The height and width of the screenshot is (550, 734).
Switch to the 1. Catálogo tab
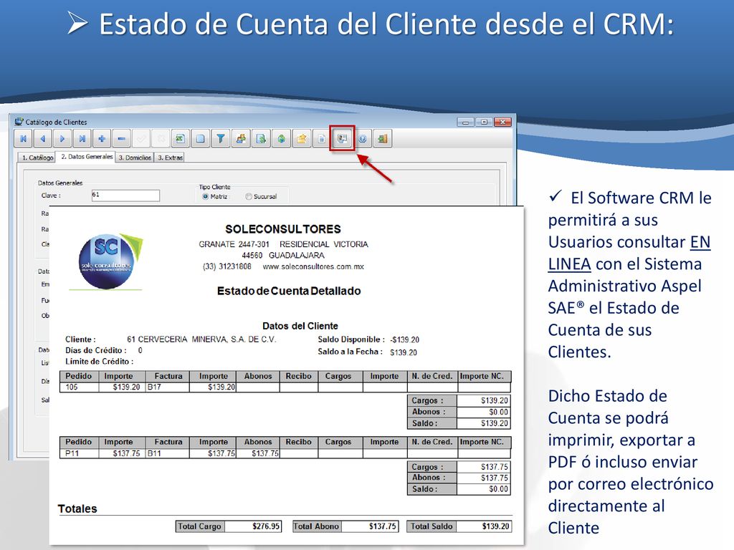(x=37, y=158)
